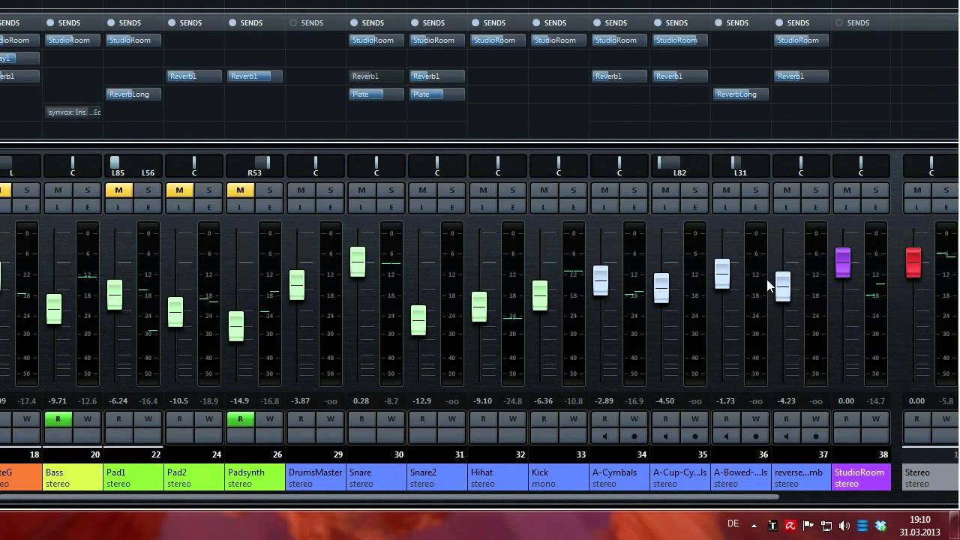Open the volume speaker tray icon
The width and height of the screenshot is (960, 540).
pos(844,526)
